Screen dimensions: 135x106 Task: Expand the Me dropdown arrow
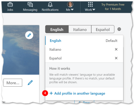(x=72, y=10)
